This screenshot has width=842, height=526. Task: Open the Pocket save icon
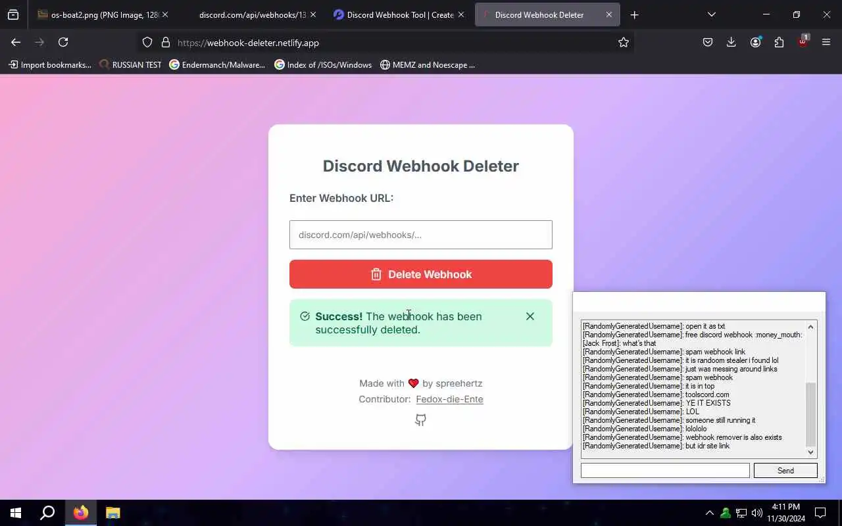pyautogui.click(x=708, y=42)
